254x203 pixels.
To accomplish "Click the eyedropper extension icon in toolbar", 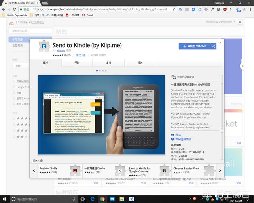I will click(x=212, y=10).
